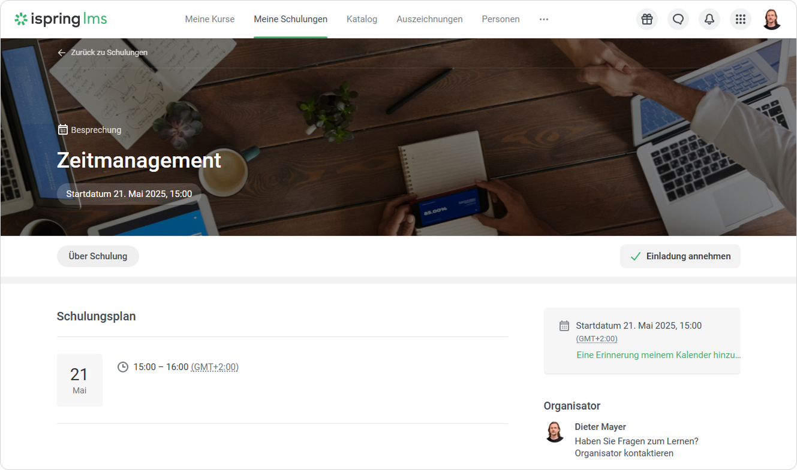This screenshot has width=797, height=470.
Task: Switch to the Katalog tab
Action: 362,19
